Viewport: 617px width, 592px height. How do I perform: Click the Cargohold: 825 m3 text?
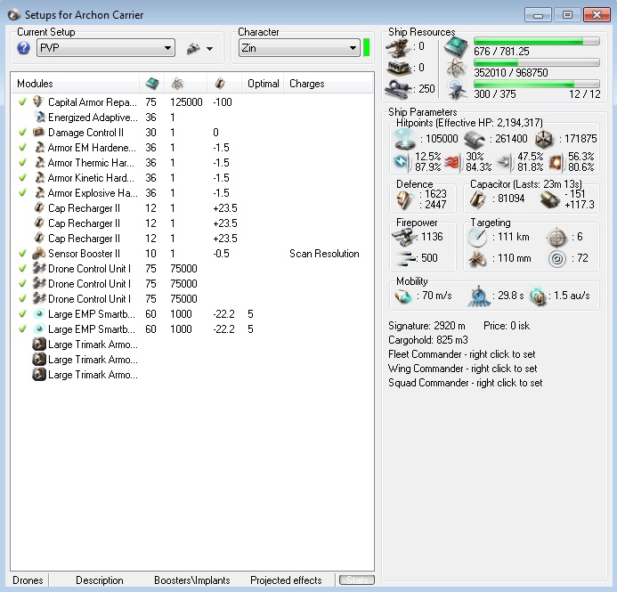(427, 340)
